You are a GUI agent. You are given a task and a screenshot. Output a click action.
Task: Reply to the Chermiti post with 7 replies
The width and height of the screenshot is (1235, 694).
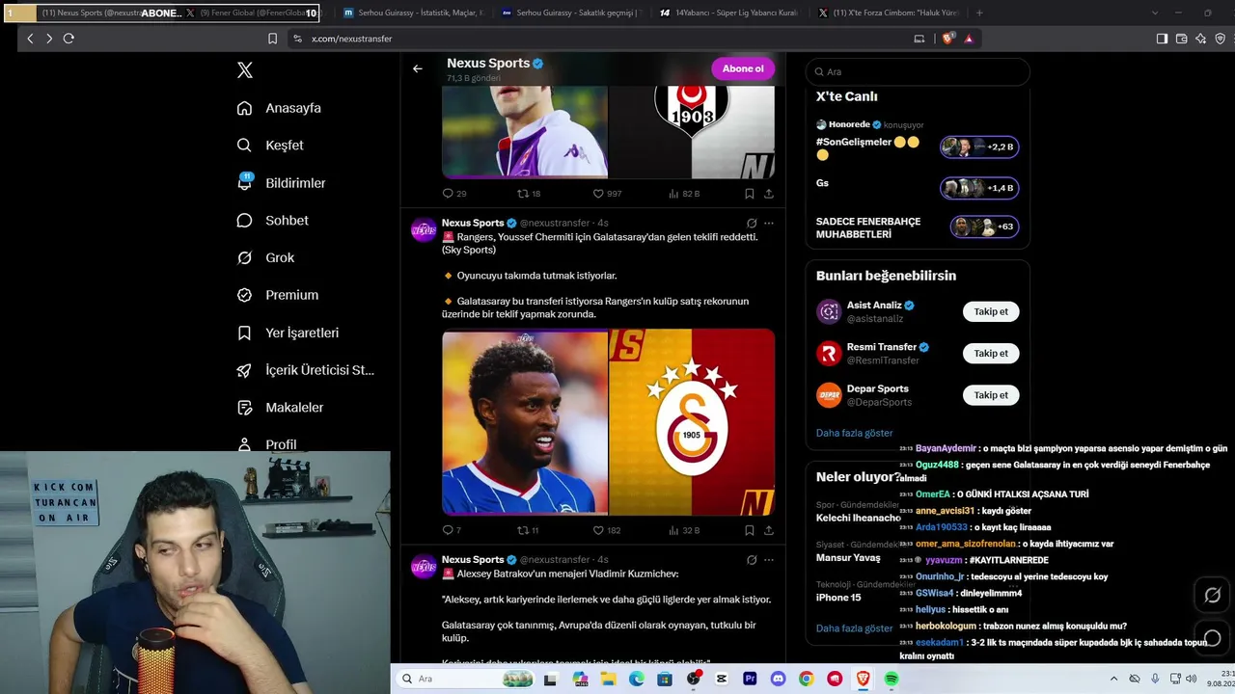(452, 530)
